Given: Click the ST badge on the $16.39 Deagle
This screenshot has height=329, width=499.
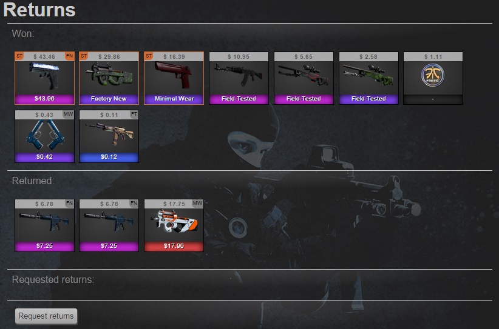Looking at the screenshot, I should click(x=149, y=56).
